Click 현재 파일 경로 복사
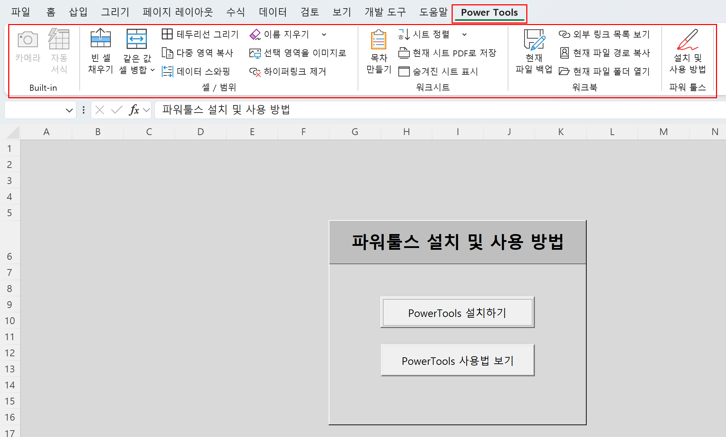 click(605, 53)
